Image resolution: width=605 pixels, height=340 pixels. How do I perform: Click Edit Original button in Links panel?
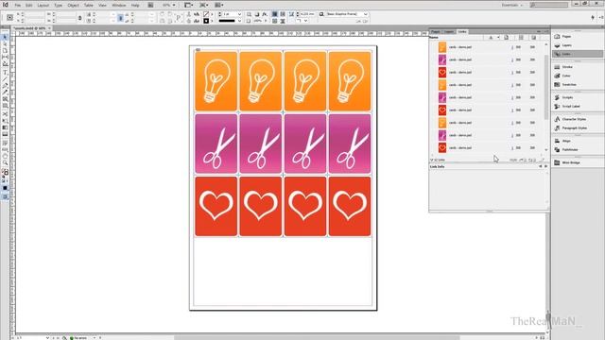click(542, 160)
